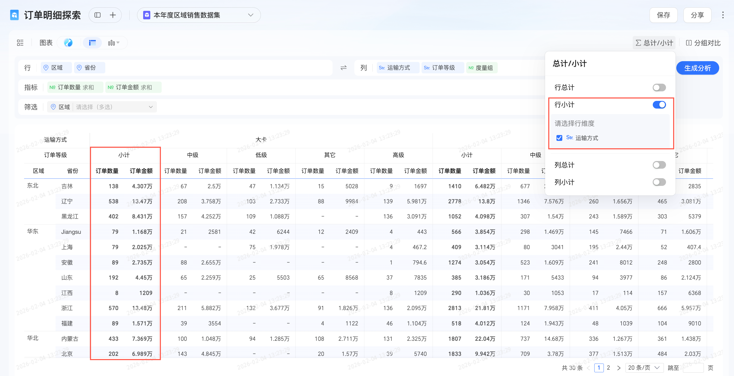Select the blue pie chart type icon
The width and height of the screenshot is (734, 376).
(x=68, y=43)
